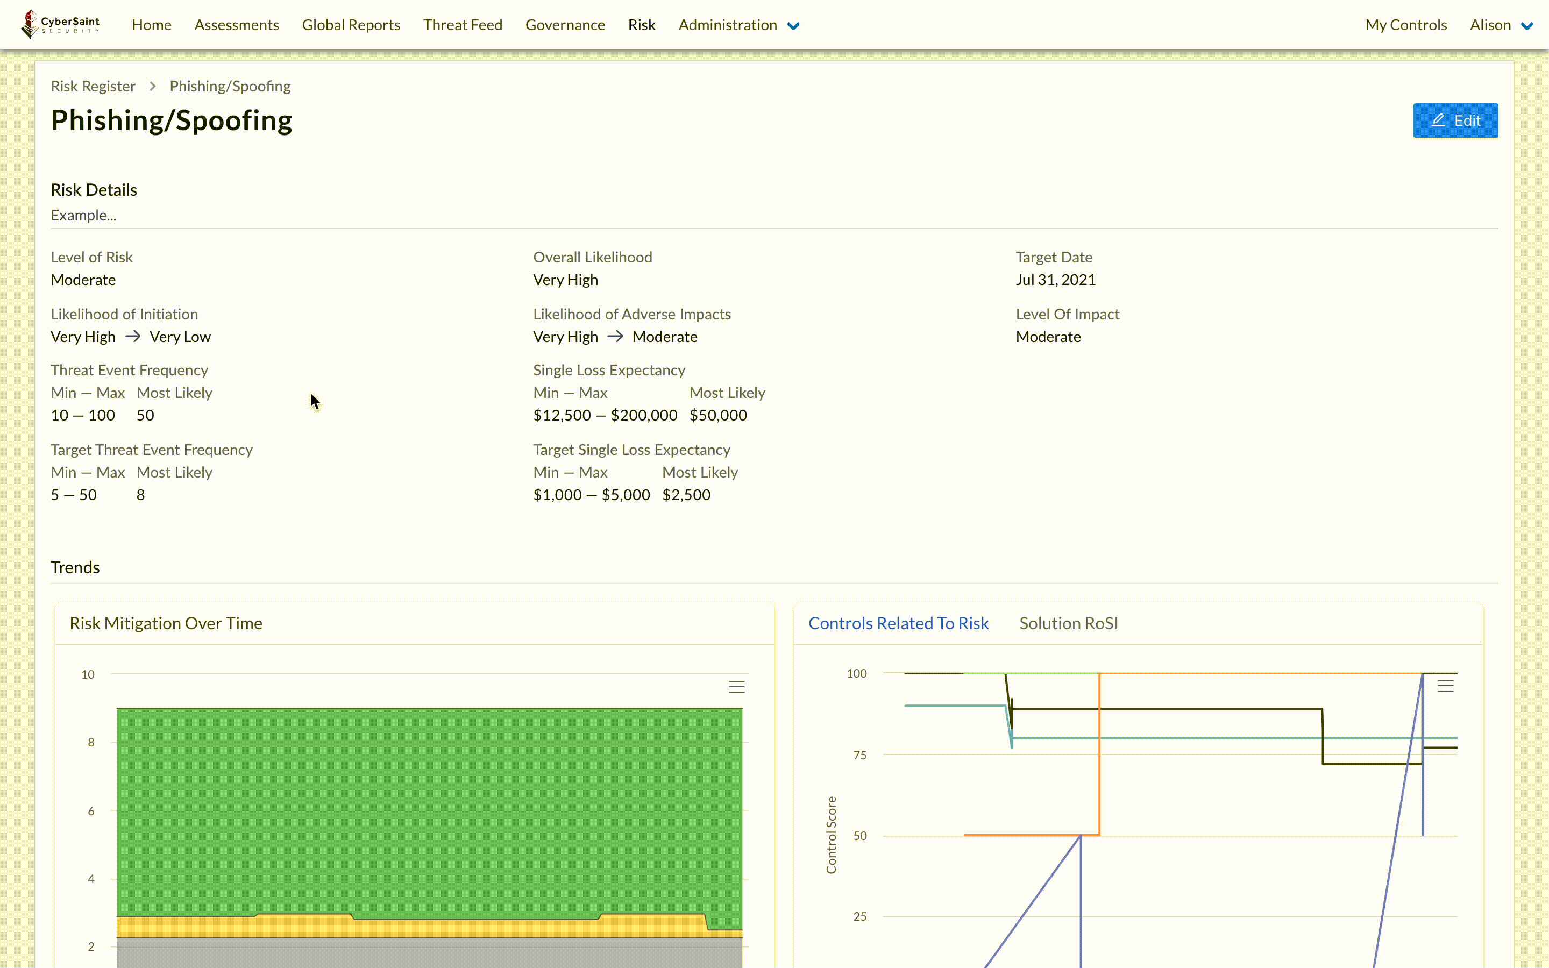Click the breadcrumb separator chevron

click(x=152, y=86)
